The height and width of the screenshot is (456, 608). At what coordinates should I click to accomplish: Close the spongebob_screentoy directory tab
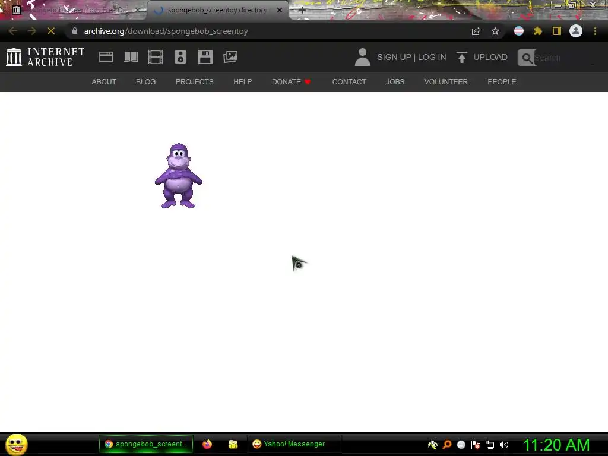click(x=280, y=10)
